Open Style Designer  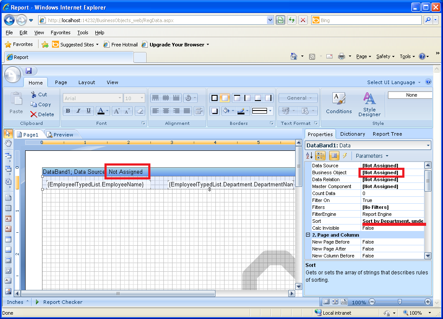tap(369, 104)
